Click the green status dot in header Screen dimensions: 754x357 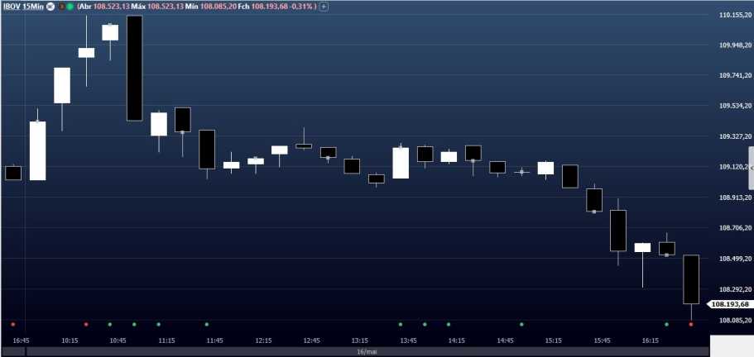(68, 7)
